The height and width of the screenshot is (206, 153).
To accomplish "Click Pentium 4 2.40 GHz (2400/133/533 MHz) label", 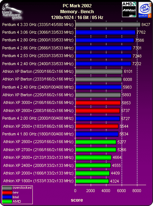I will (38, 64).
